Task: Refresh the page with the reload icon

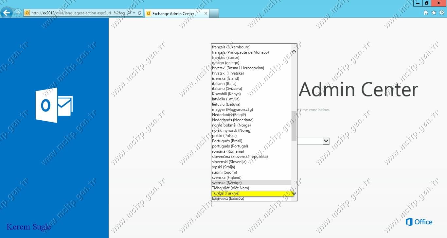Action: coord(139,13)
